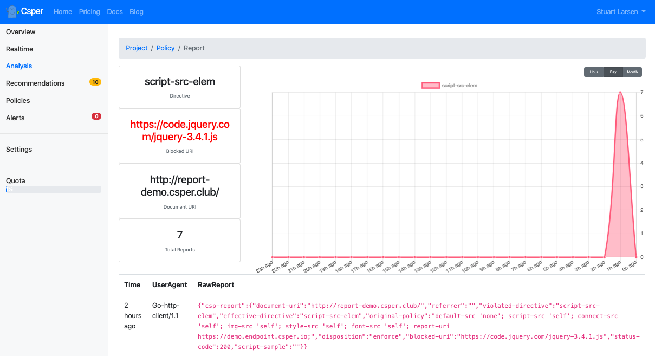The image size is (655, 356).
Task: Click the UserAgent column header
Action: point(170,284)
